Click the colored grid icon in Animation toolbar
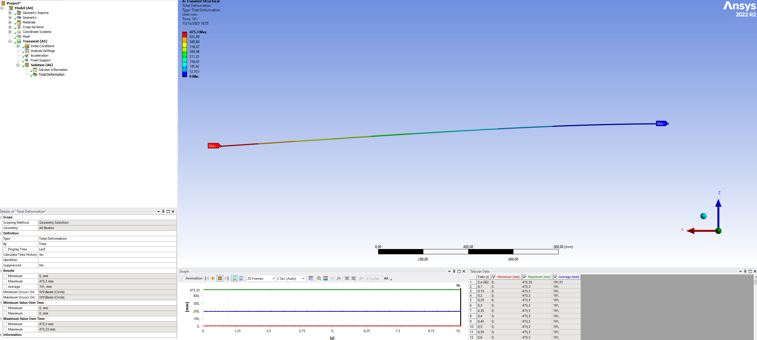The width and height of the screenshot is (757, 340). [326, 278]
